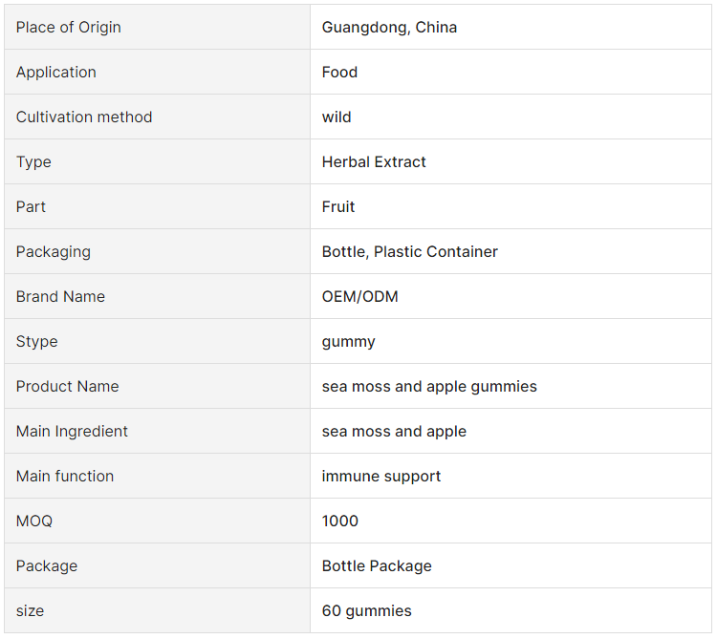Click the 'Brand Name' label
The height and width of the screenshot is (639, 717).
pos(61,296)
